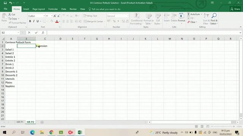Click the horizontal scrollbar right arrow
243x136 pixels.
pos(238,122)
